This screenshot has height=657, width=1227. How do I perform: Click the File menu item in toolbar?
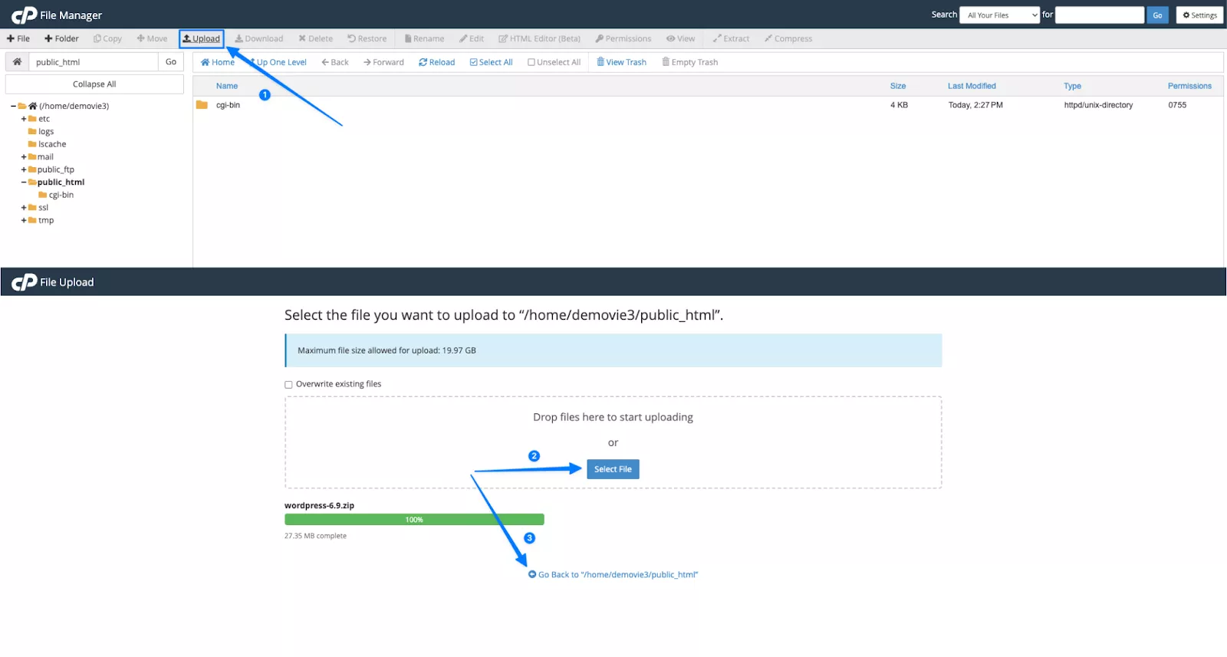click(18, 39)
